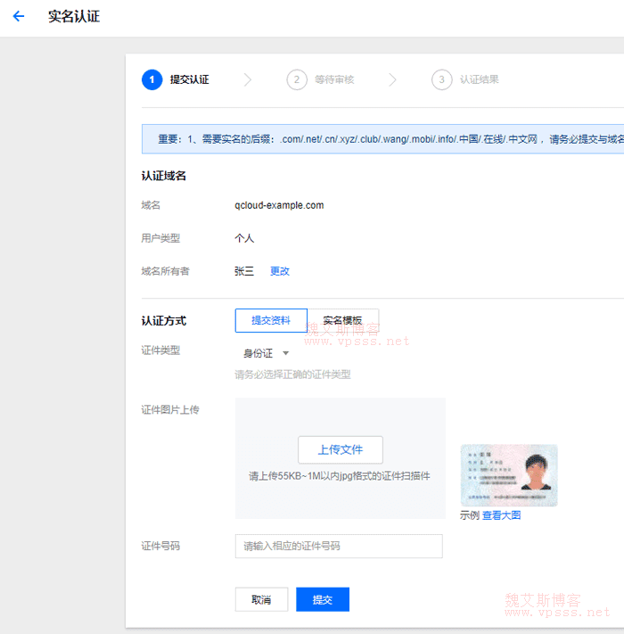
Task: Focus the 证件号码 input field
Action: (339, 546)
